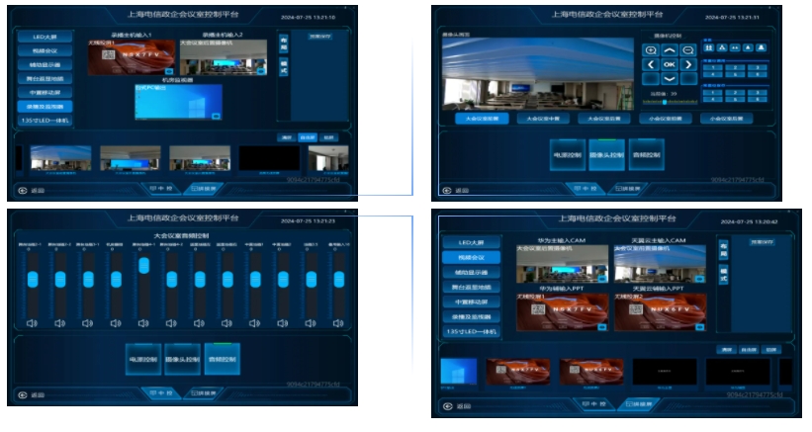Click the zoom-out magnifier in camera control
The height and width of the screenshot is (432, 812).
pyautogui.click(x=688, y=50)
